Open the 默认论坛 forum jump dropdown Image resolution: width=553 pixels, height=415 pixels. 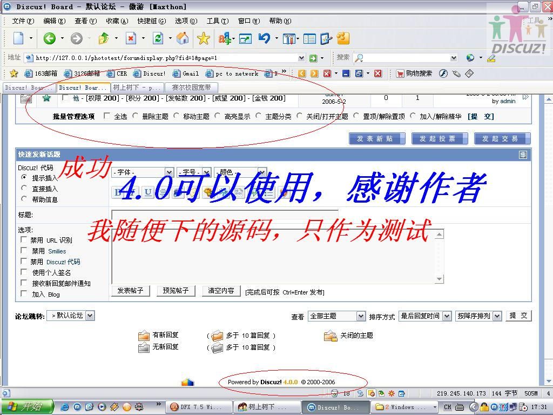point(71,316)
